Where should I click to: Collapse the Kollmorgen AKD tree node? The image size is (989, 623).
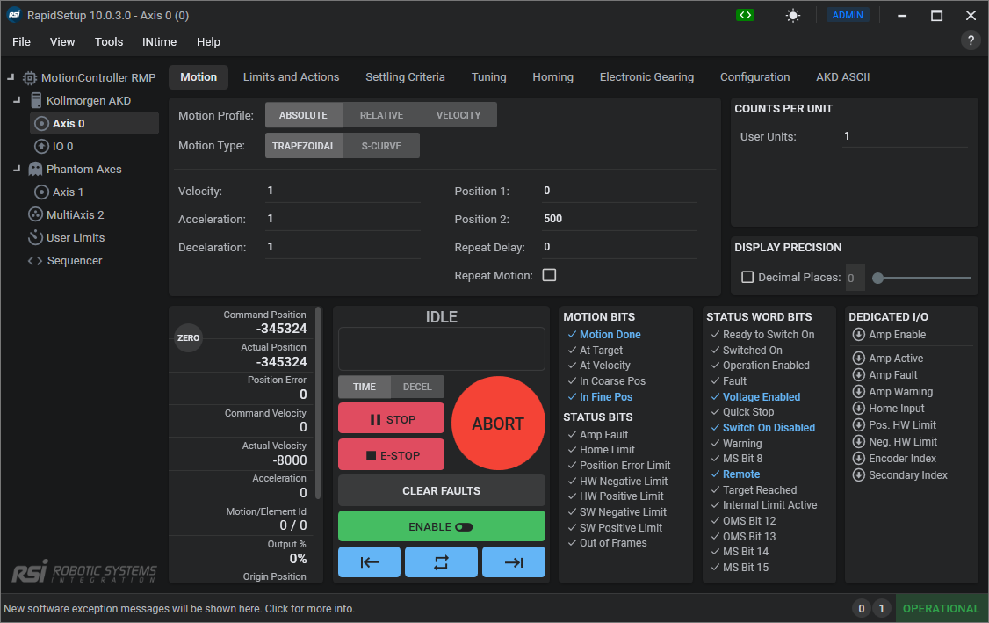[17, 99]
